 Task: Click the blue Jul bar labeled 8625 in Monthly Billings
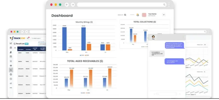click(x=102, y=47)
